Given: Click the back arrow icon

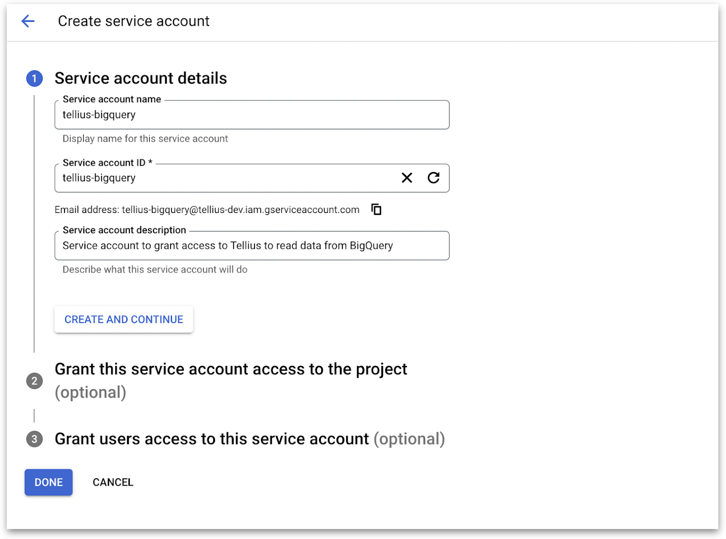Looking at the screenshot, I should coord(28,21).
